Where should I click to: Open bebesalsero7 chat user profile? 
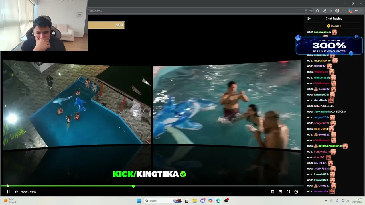[322, 32]
